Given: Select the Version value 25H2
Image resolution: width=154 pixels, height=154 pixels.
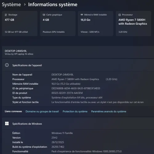Looking at the screenshot, I should point(55,138).
